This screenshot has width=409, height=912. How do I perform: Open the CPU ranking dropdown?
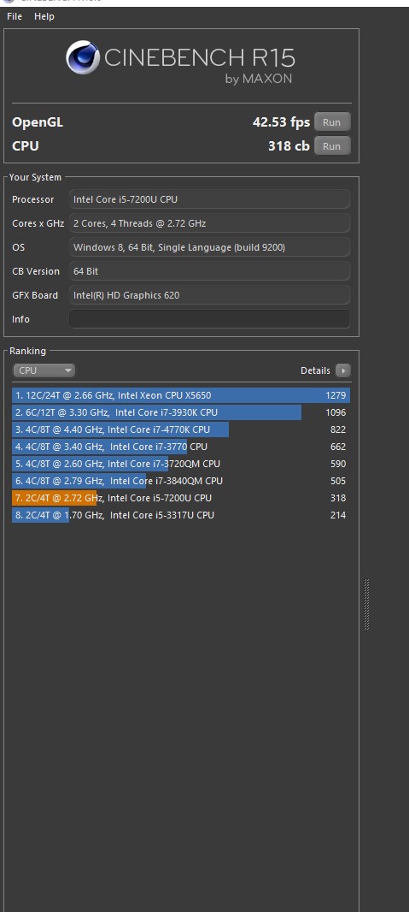44,370
